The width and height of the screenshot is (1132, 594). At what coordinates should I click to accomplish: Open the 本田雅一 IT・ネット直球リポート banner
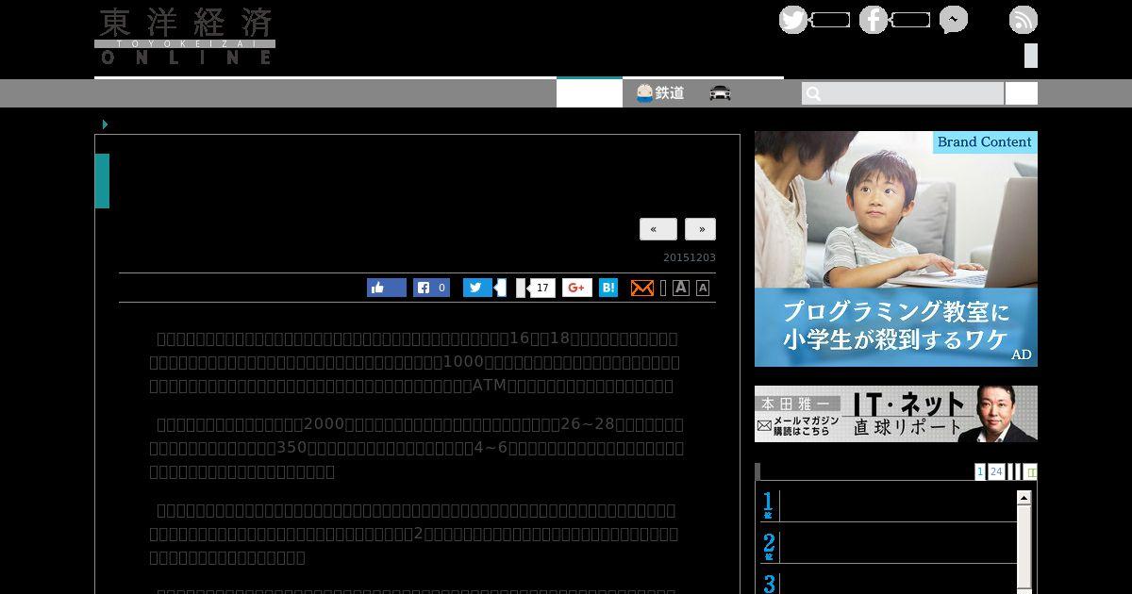(x=896, y=414)
